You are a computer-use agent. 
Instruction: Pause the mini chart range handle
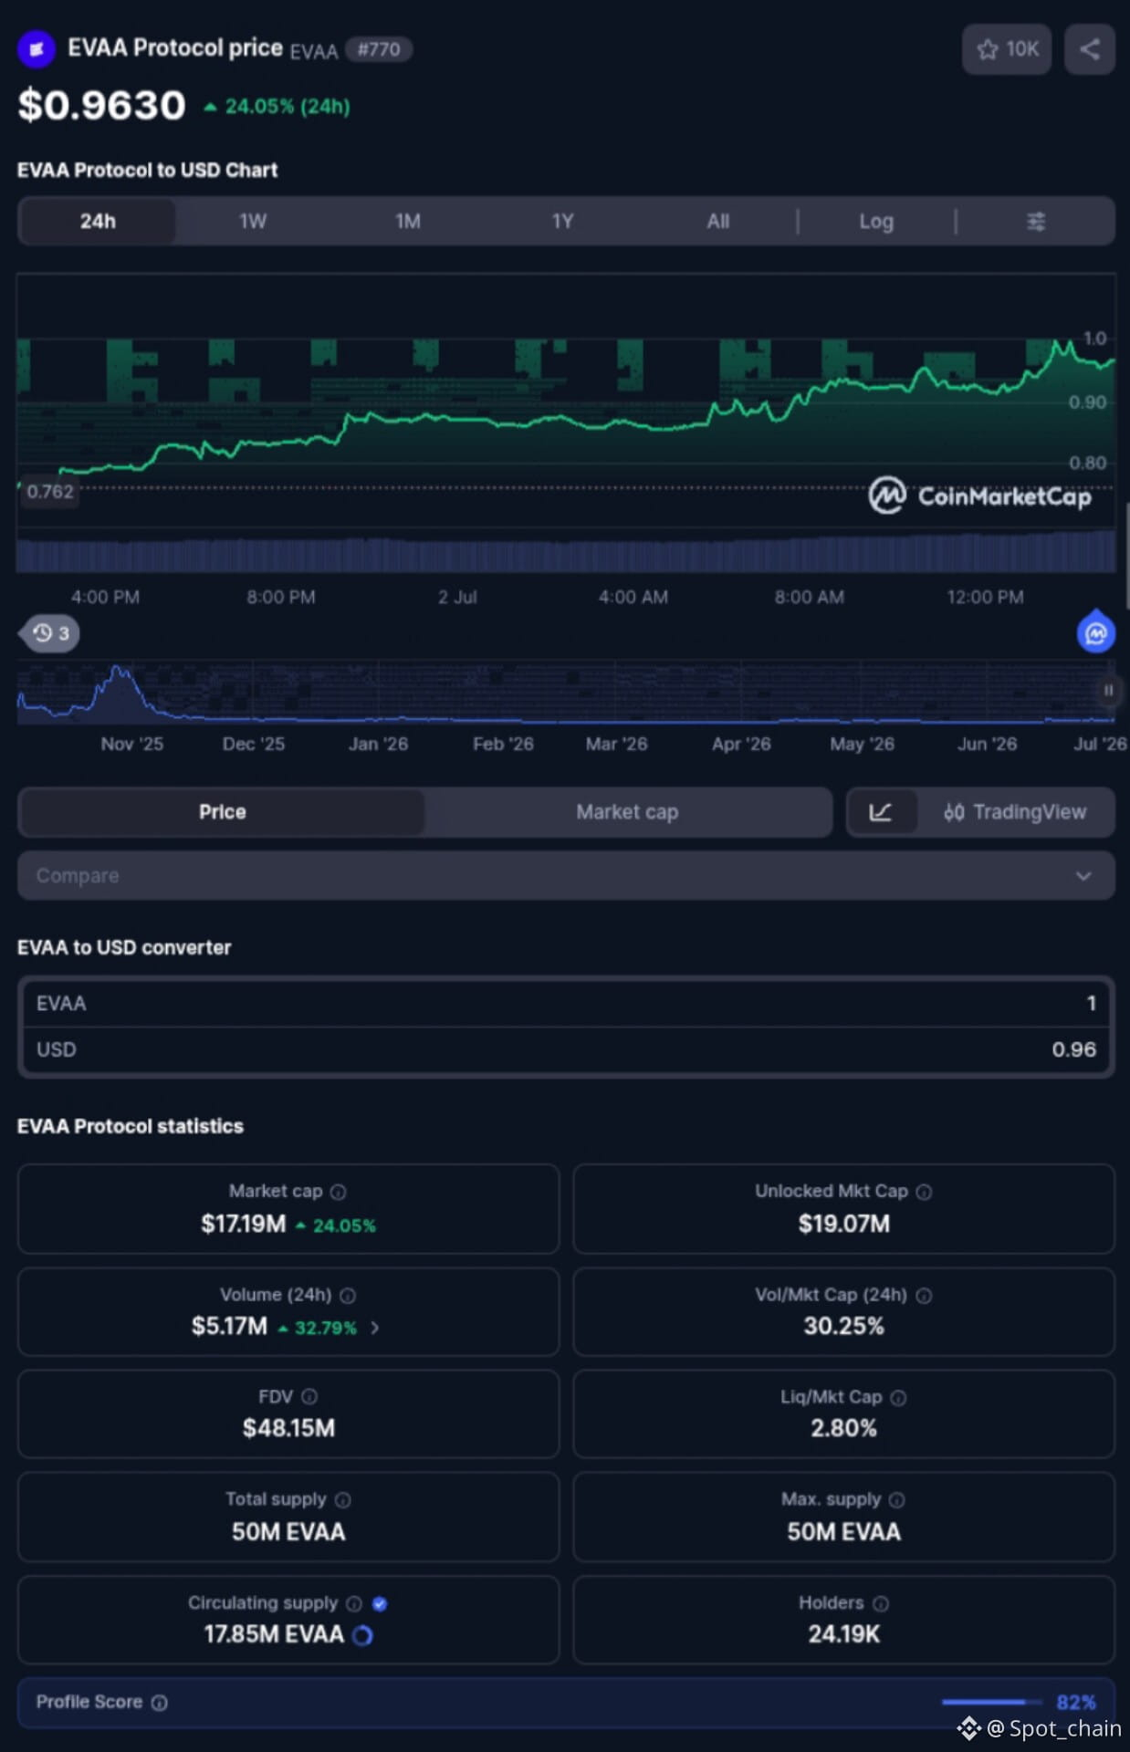click(x=1108, y=691)
